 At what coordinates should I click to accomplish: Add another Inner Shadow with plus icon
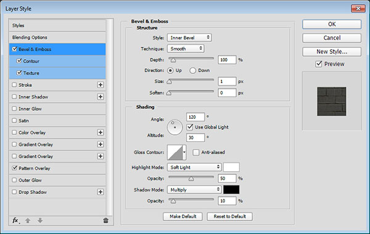point(101,97)
